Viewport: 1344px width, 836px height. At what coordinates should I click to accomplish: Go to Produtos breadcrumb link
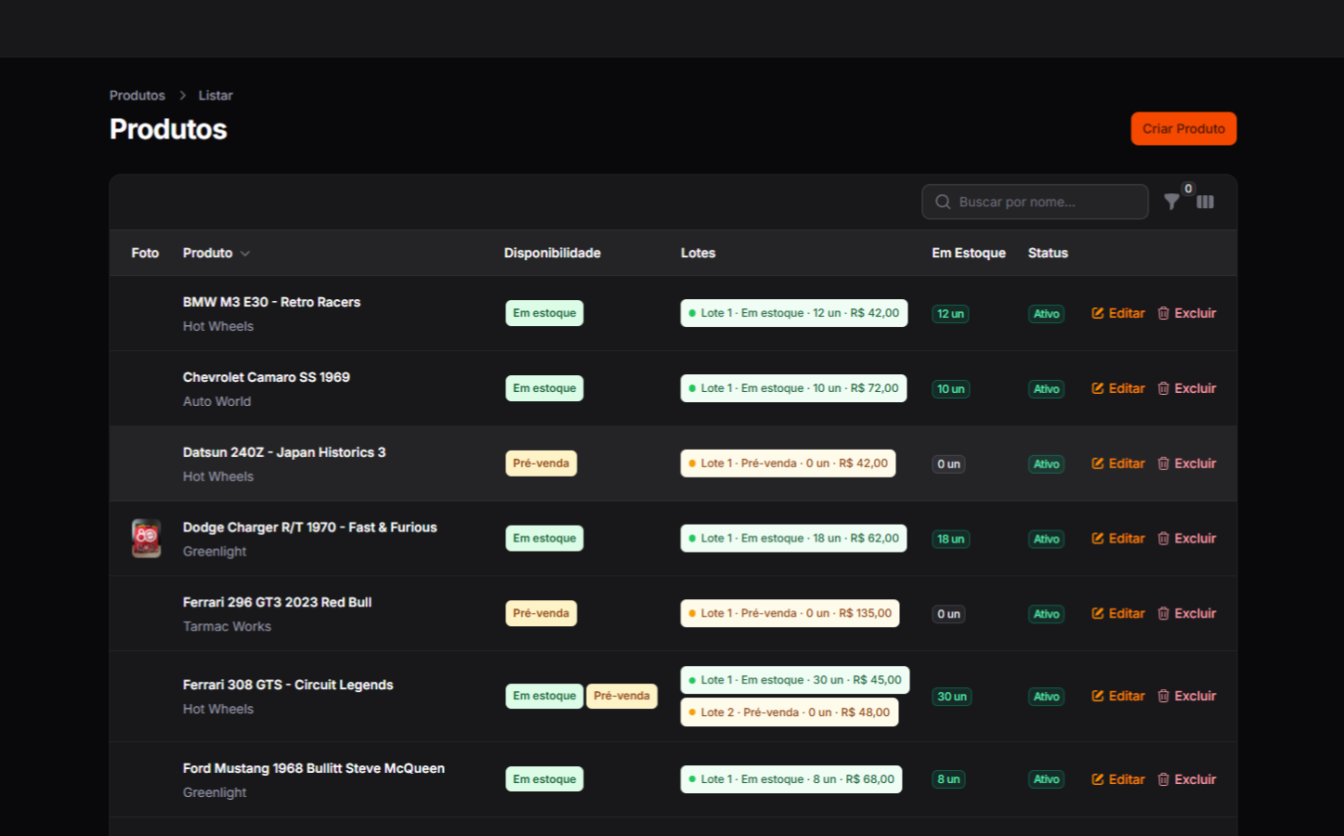[137, 96]
